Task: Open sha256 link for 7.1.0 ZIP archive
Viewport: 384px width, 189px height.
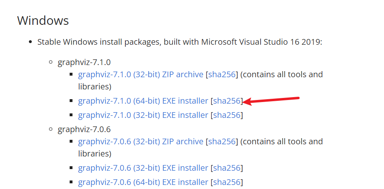Action: coord(222,74)
